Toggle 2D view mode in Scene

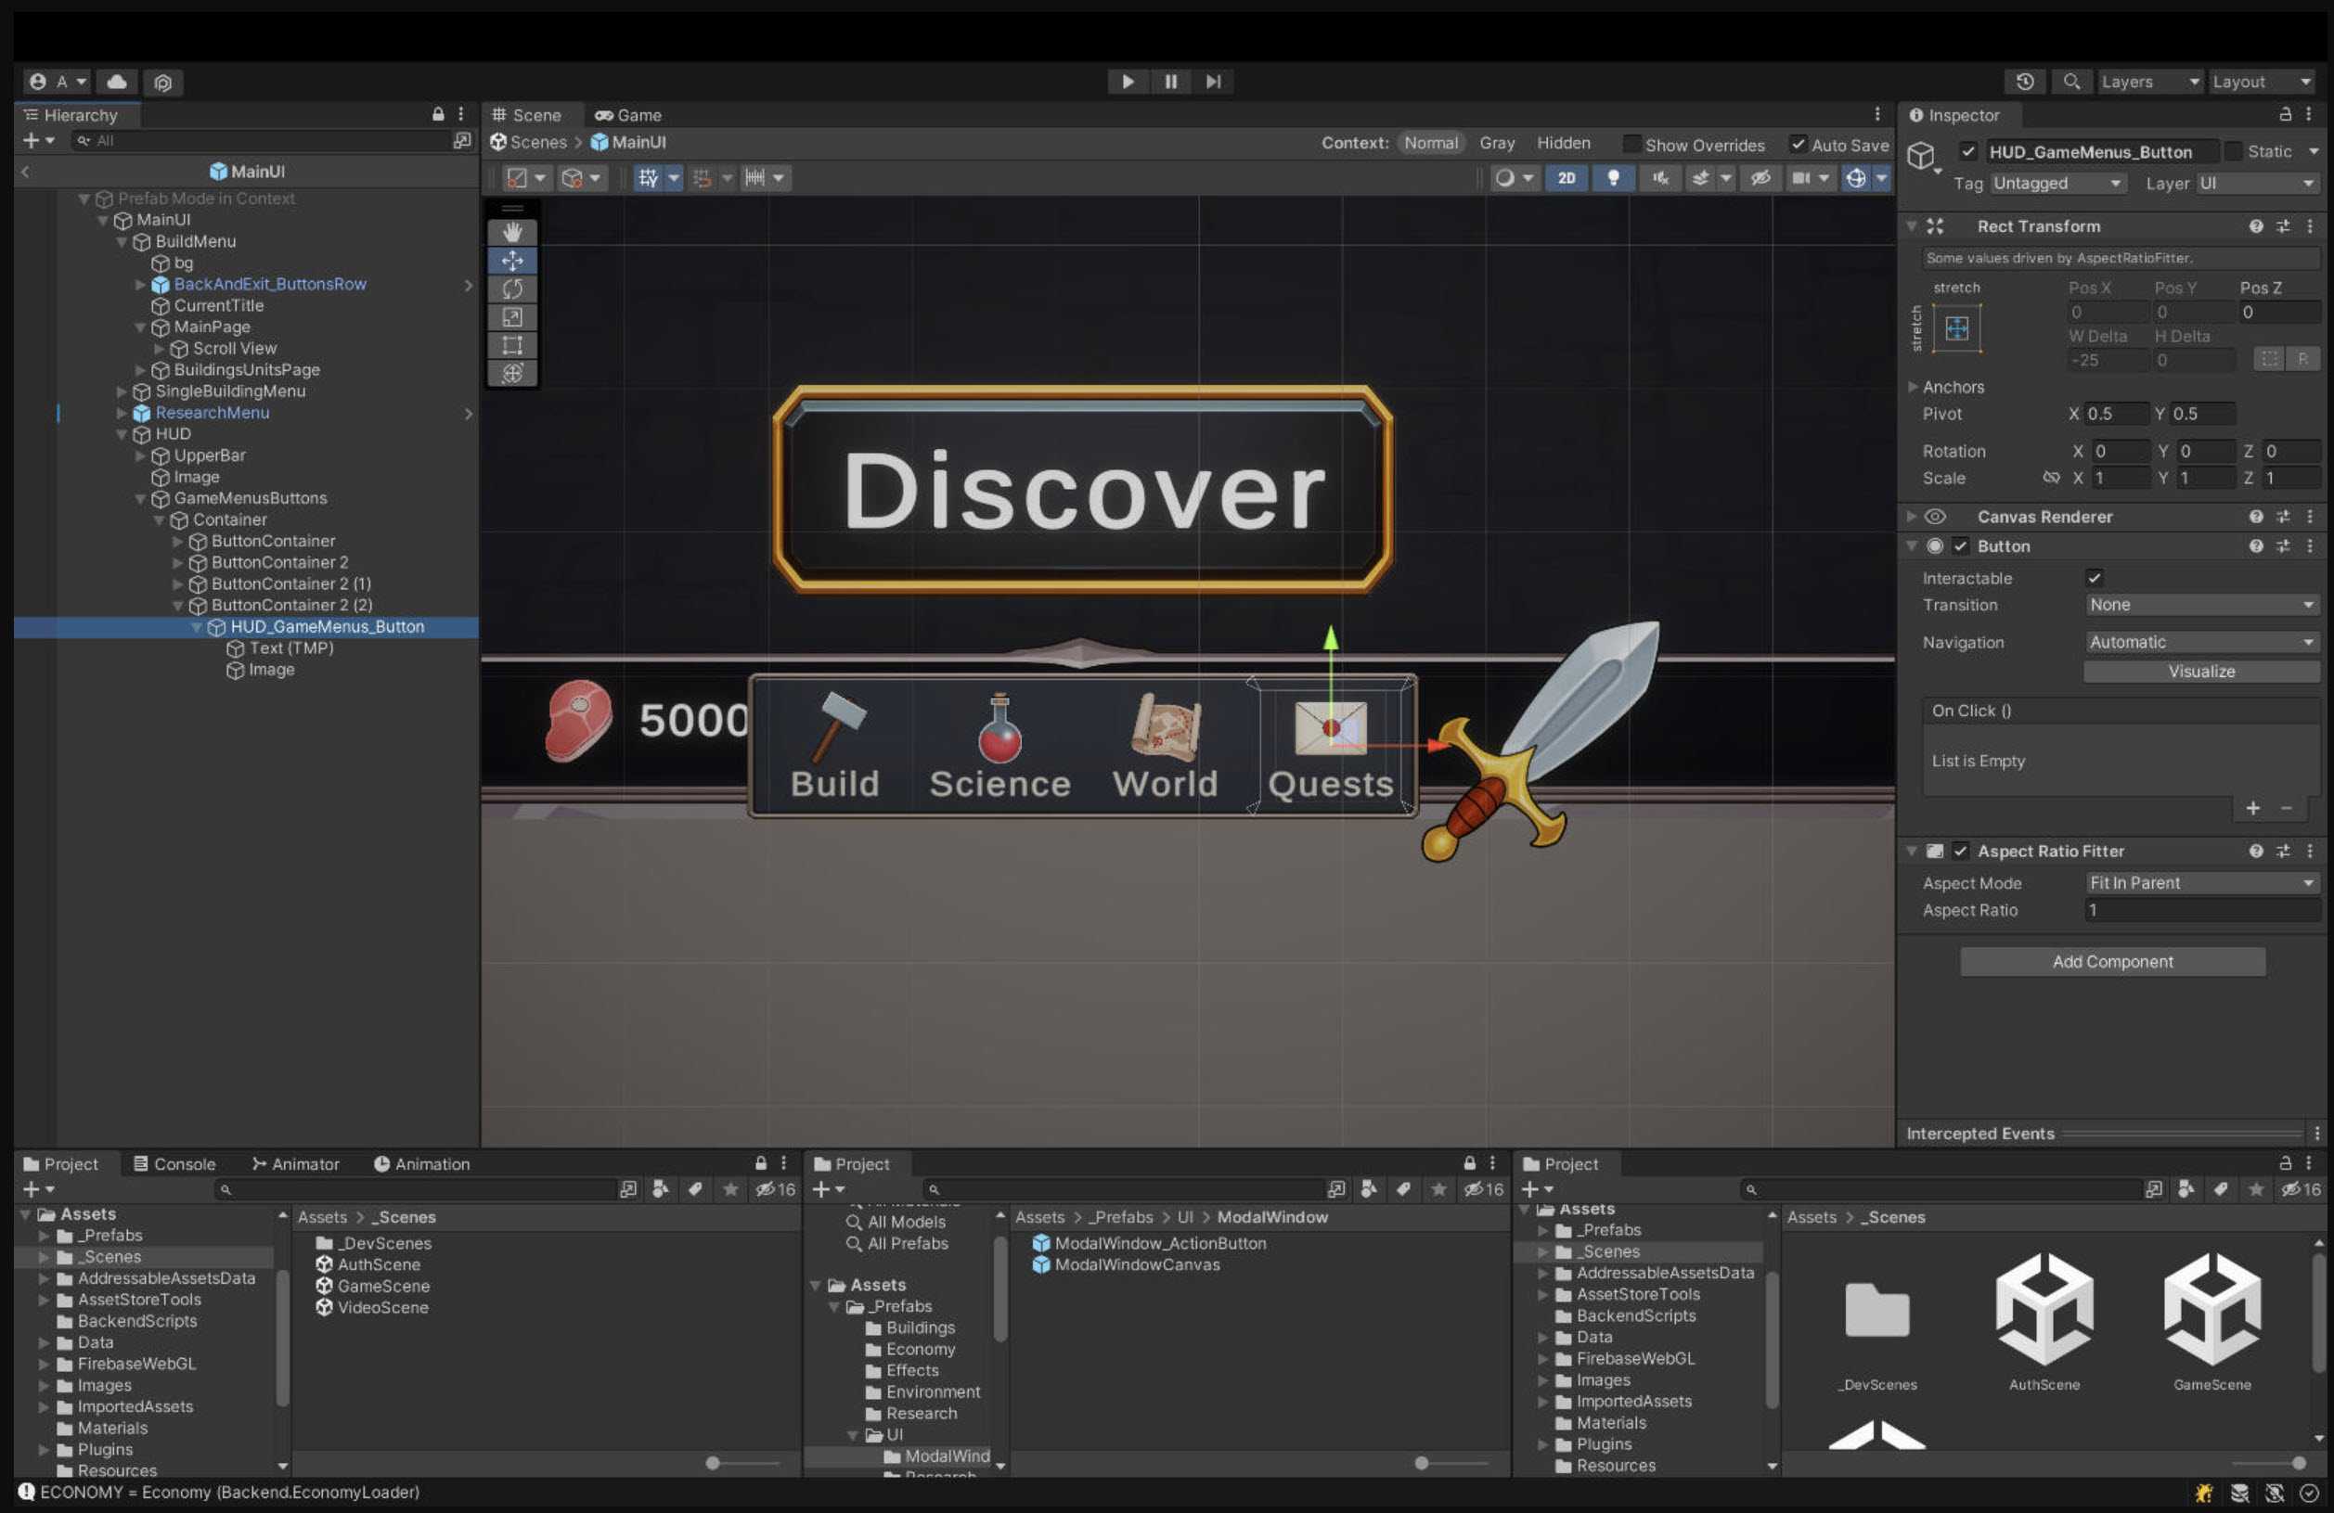[x=1567, y=178]
